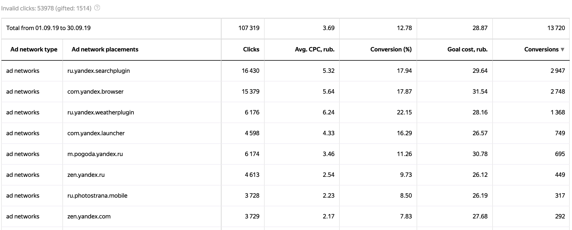Sort table by Clicks column header
Image resolution: width=572 pixels, height=230 pixels.
tap(251, 49)
